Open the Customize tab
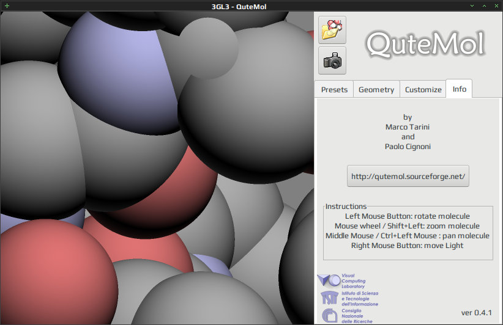 pos(423,89)
